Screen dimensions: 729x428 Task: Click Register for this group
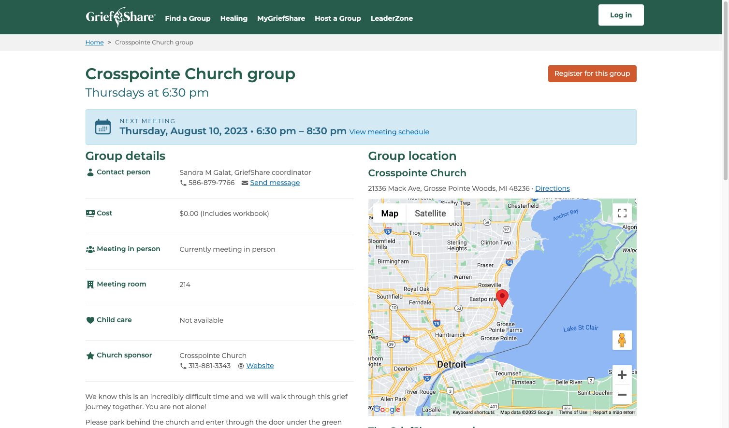tap(592, 73)
